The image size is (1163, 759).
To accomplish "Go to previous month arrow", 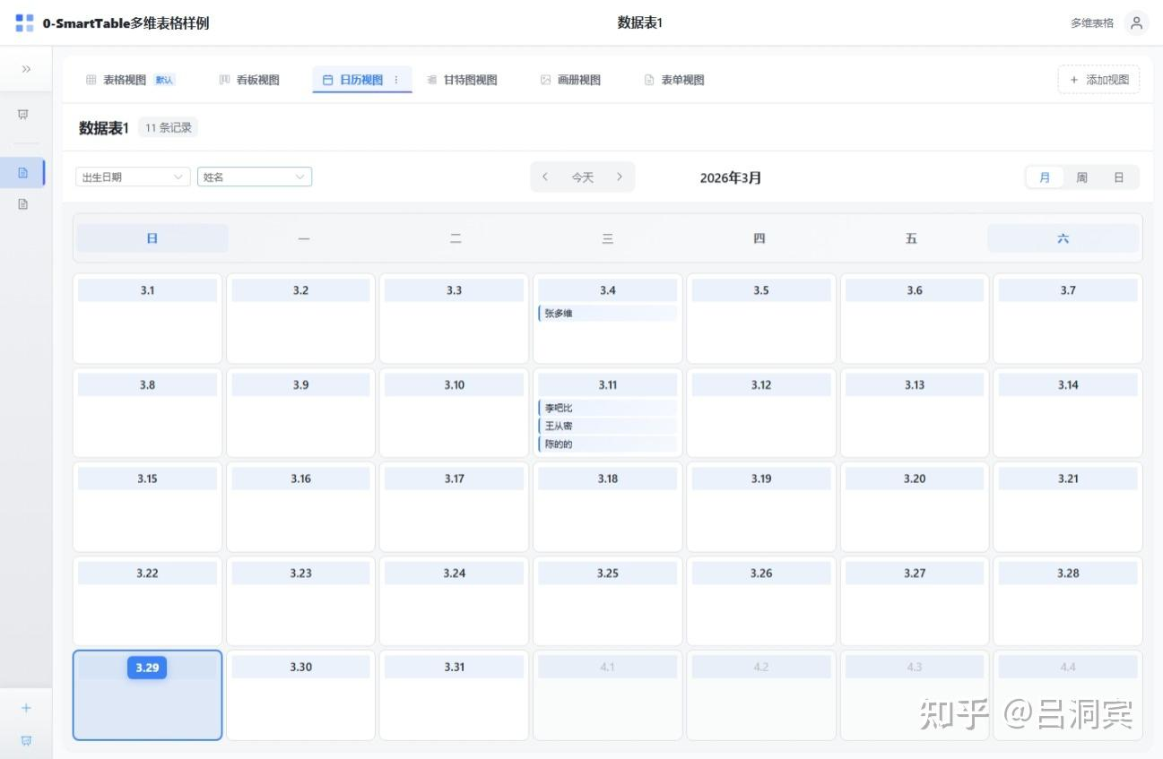I will tap(545, 177).
